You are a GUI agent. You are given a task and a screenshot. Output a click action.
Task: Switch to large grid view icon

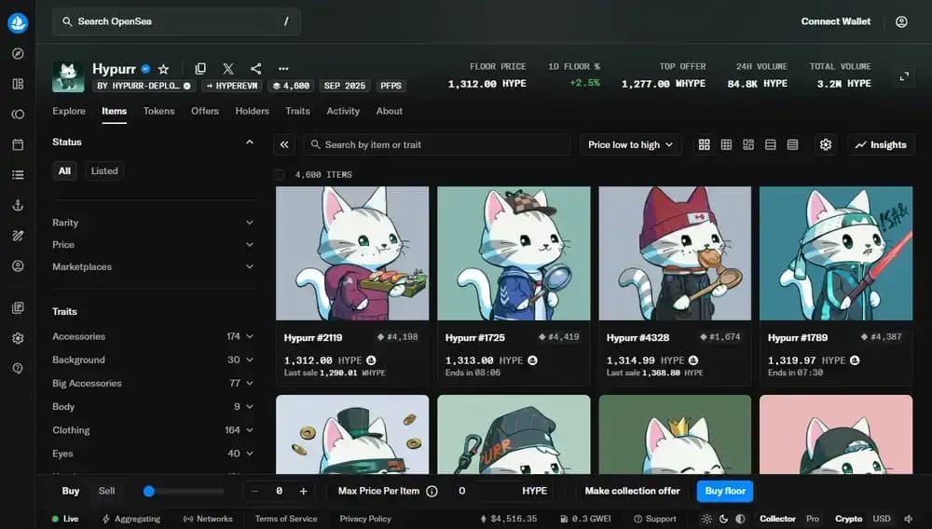705,145
